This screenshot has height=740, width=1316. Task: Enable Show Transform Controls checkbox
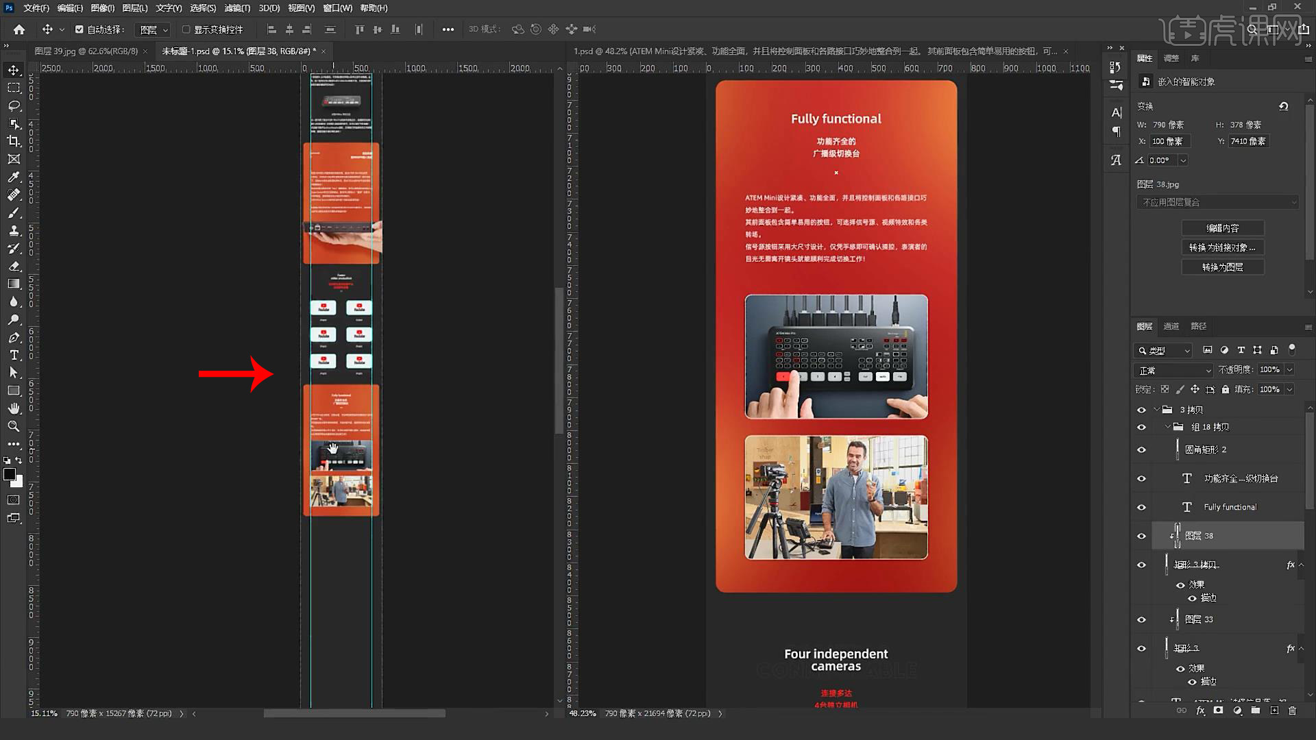186,29
